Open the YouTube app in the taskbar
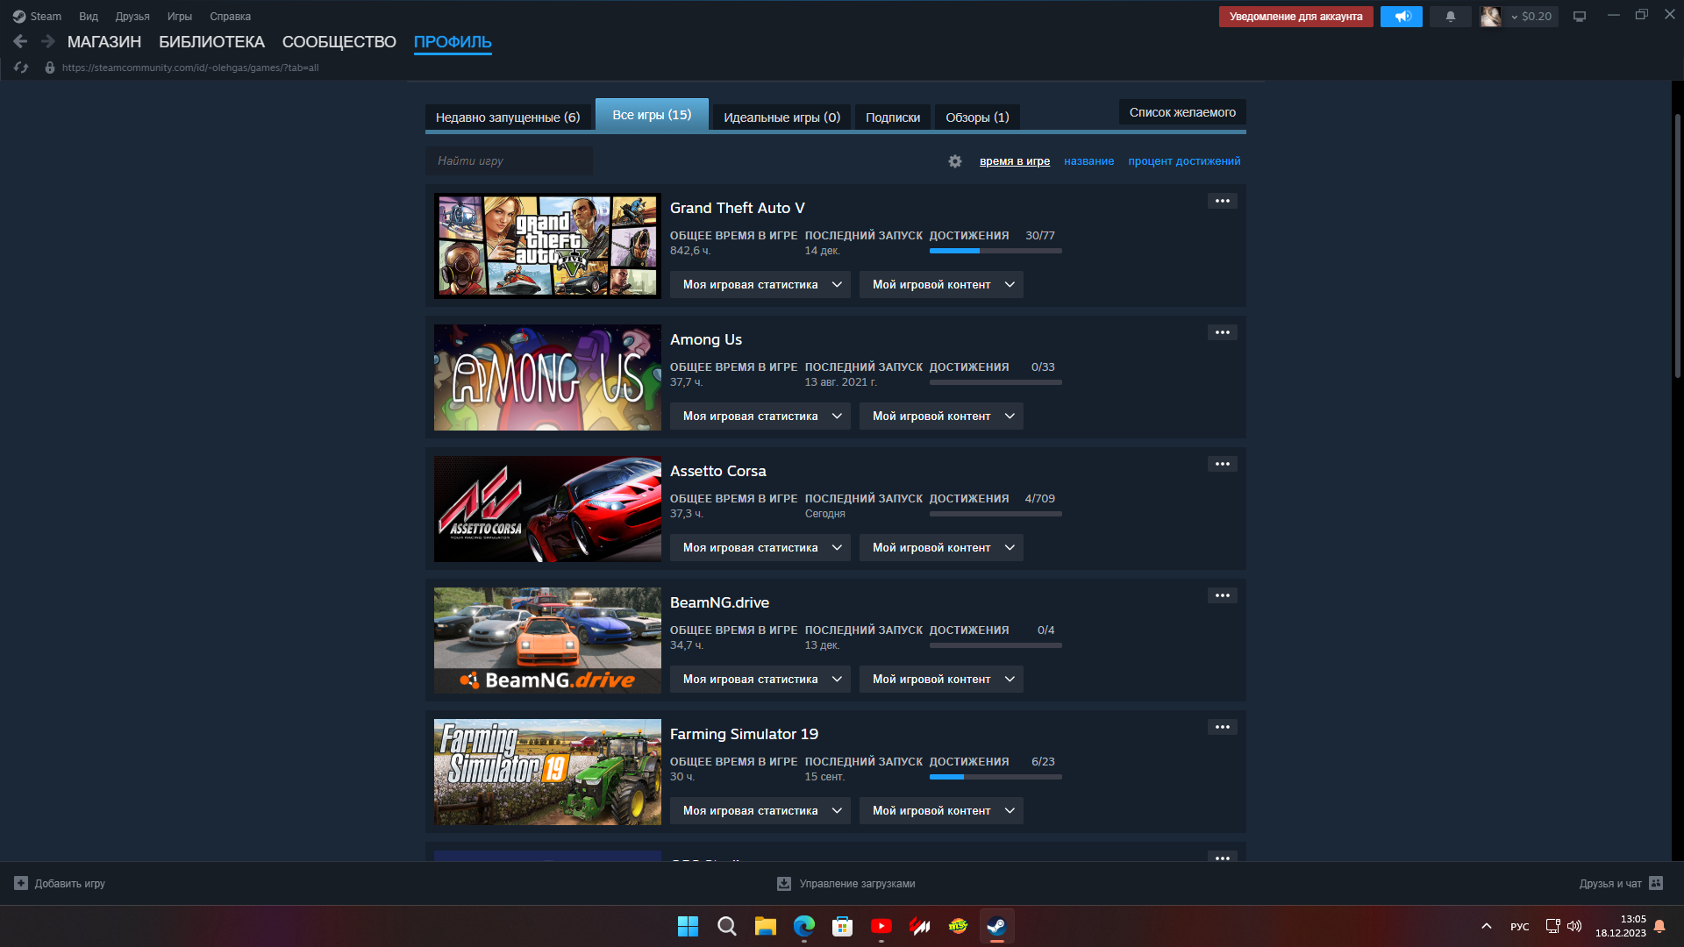Screen dimensions: 1684x947 click(881, 926)
